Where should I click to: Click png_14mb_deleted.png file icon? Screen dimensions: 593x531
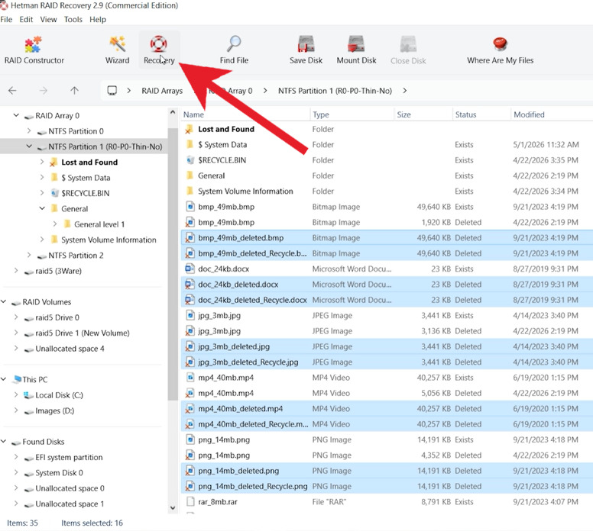pyautogui.click(x=190, y=471)
